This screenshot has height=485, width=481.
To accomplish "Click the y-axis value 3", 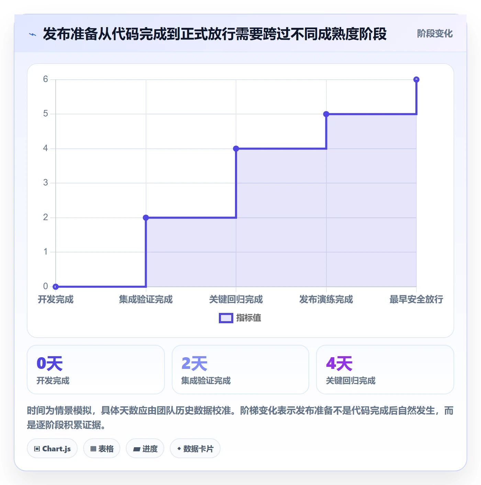I will [x=45, y=183].
